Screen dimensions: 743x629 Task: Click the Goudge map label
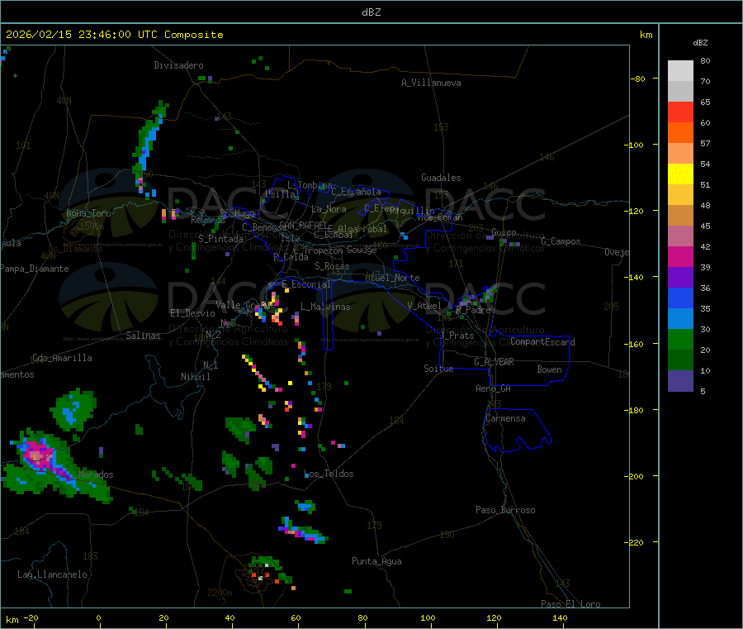click(362, 250)
